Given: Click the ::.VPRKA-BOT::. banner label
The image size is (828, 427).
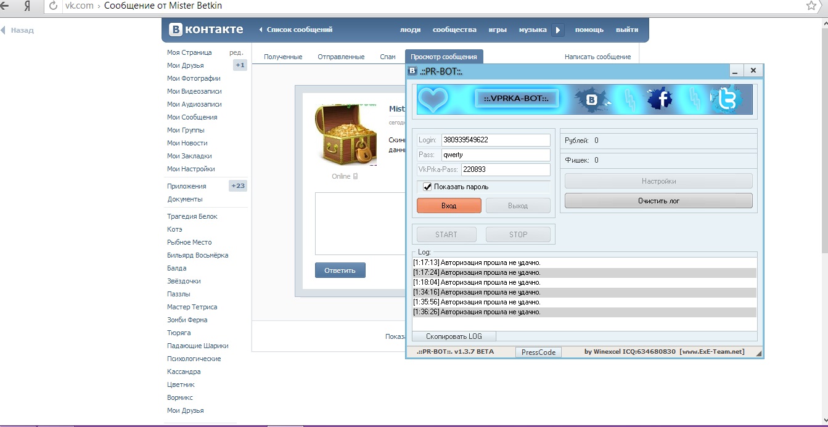Looking at the screenshot, I should pos(517,99).
